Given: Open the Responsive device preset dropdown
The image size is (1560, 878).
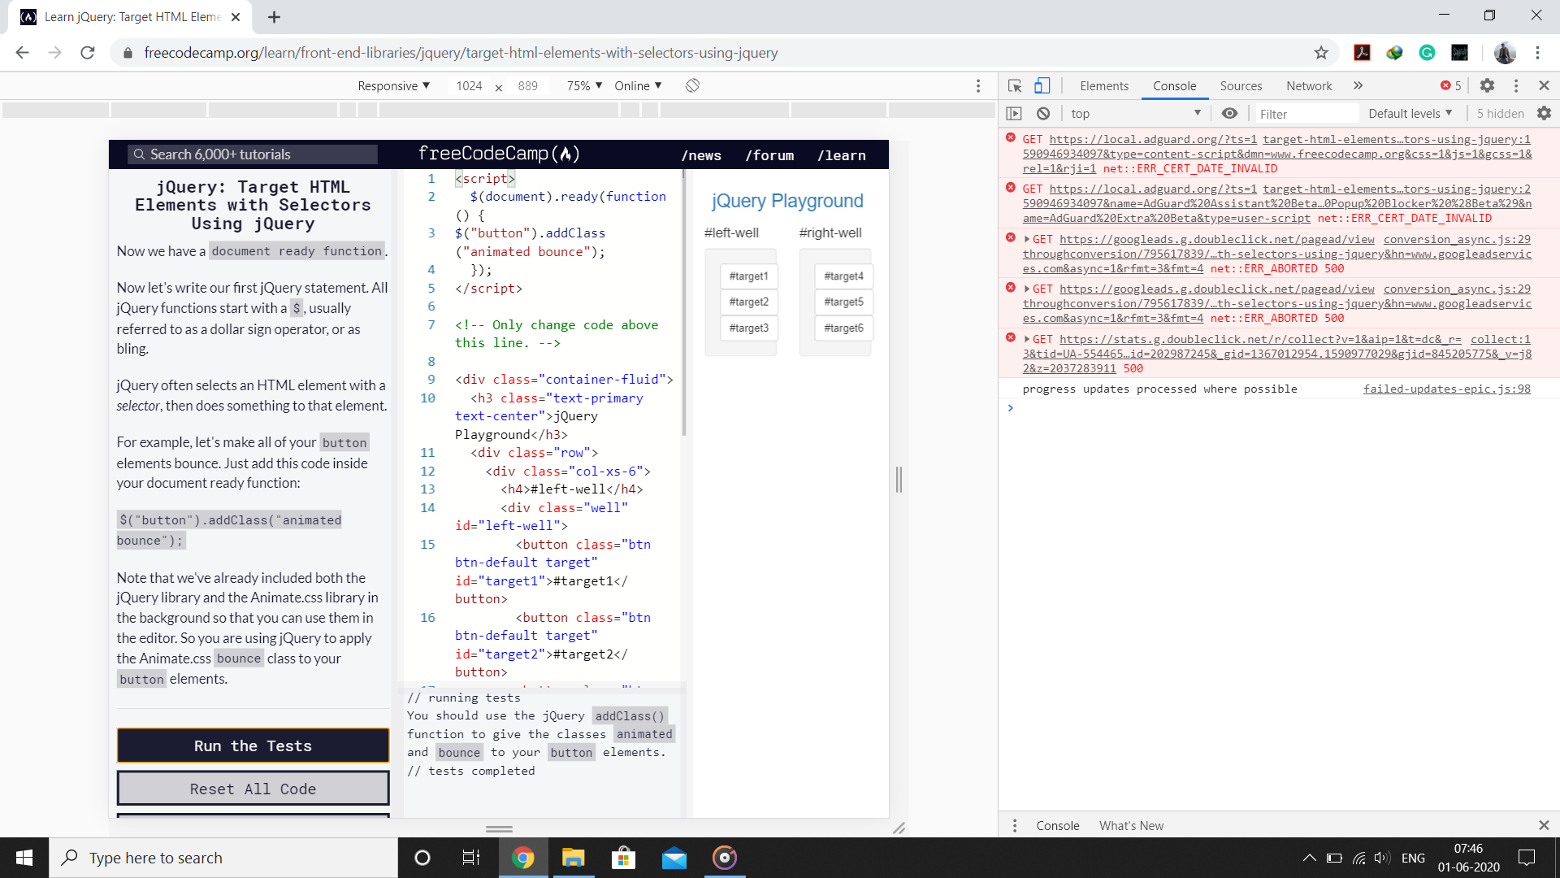Looking at the screenshot, I should click(393, 85).
